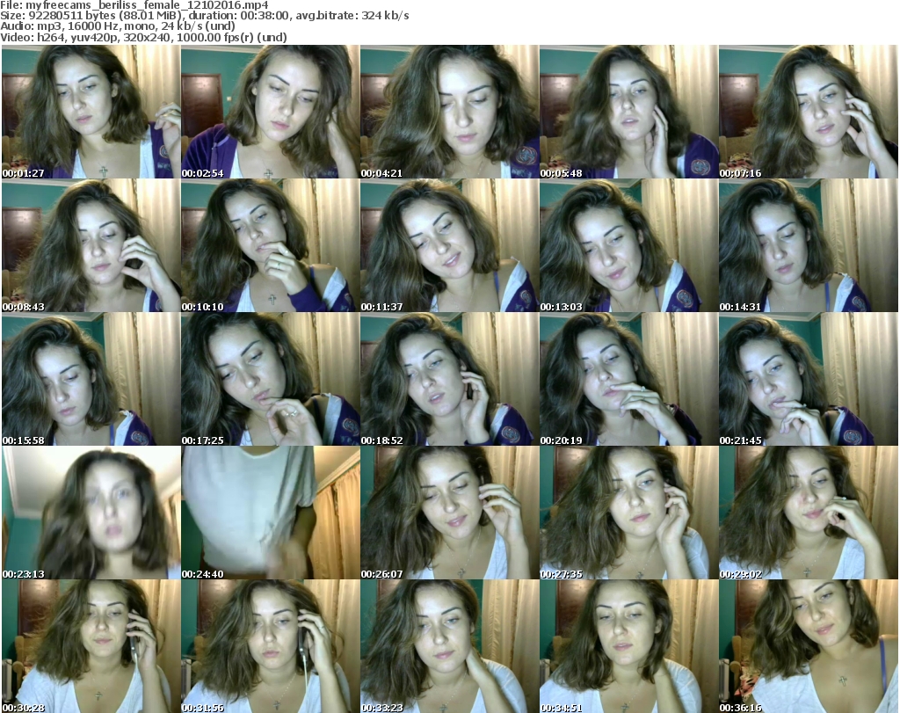Click the thumbnail marked 00:27:35
Screen dimensions: 900x713
pos(628,513)
